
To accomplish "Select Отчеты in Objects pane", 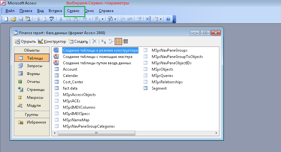I will tap(32, 82).
